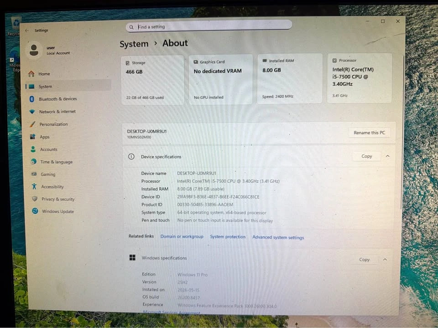
Task: Click the System type value text
Action: click(222, 213)
